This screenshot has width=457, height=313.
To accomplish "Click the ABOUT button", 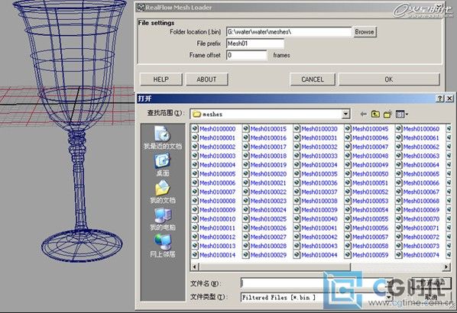I will pyautogui.click(x=206, y=79).
